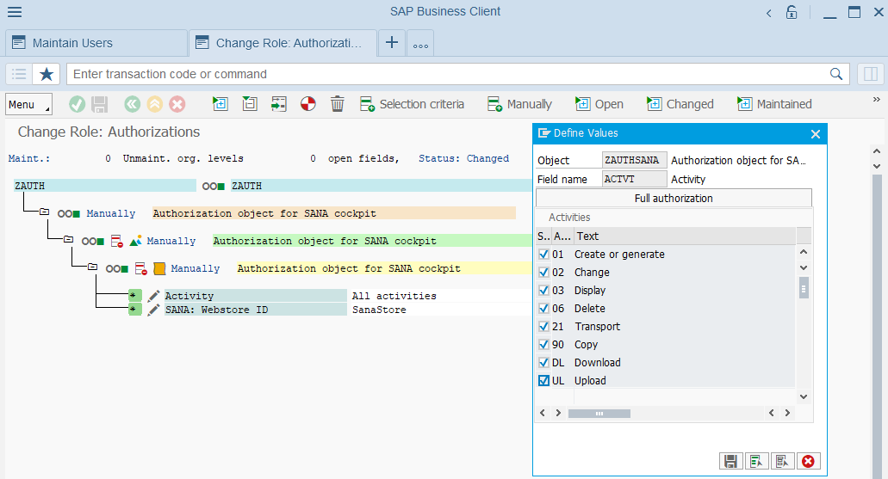Click the Save icon in Define Values dialog
This screenshot has width=888, height=479.
(730, 462)
